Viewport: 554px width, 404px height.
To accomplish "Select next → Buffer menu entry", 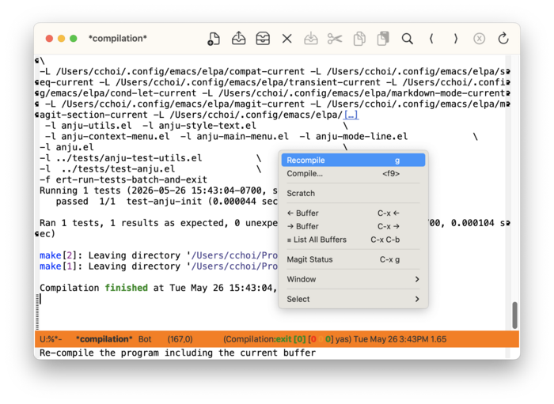I will (x=353, y=227).
